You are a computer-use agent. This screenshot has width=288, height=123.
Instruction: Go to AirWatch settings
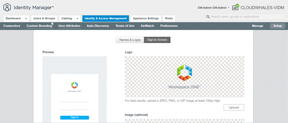(x=147, y=26)
